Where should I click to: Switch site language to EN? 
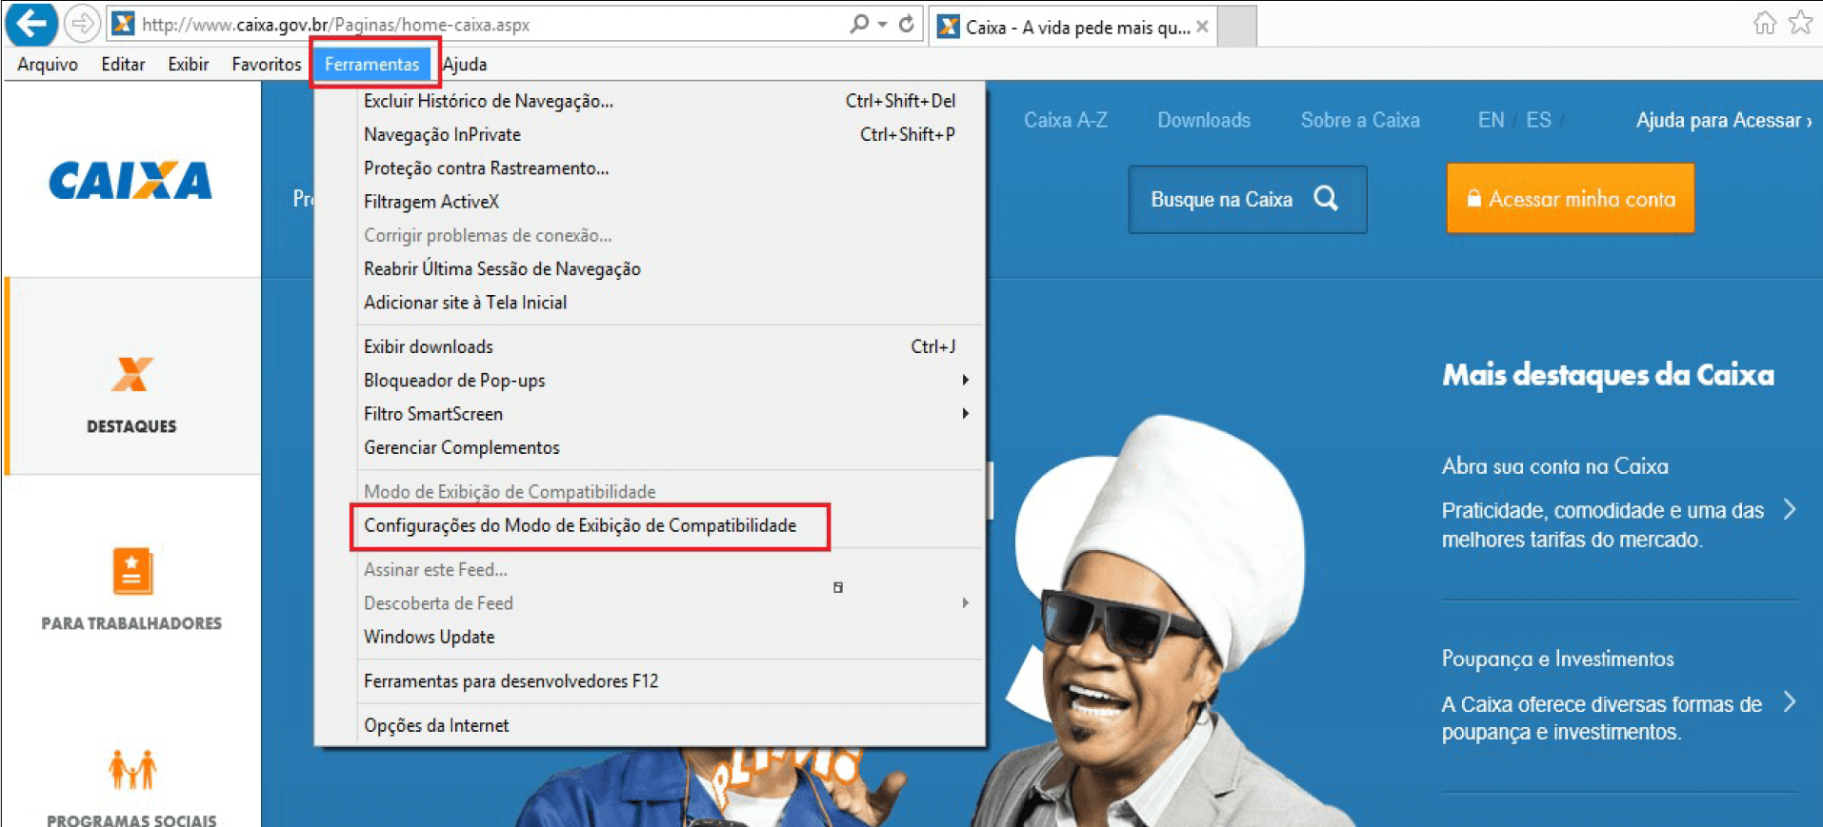pos(1492,120)
